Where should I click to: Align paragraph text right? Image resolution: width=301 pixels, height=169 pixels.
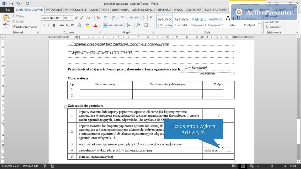tap(116, 25)
